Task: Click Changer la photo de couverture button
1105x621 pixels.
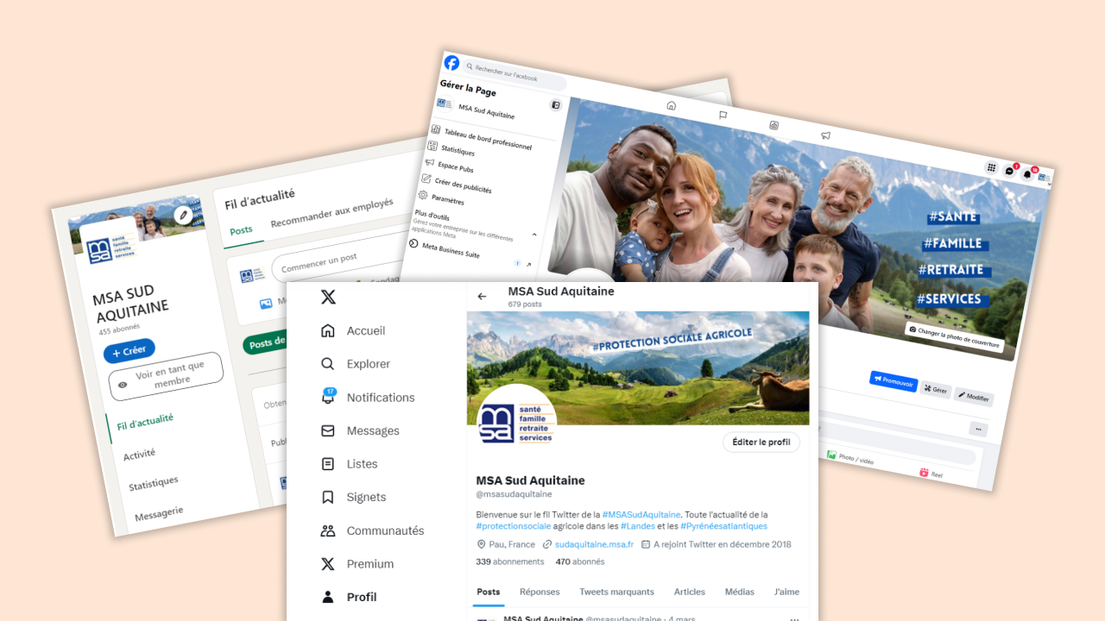Action: 954,337
